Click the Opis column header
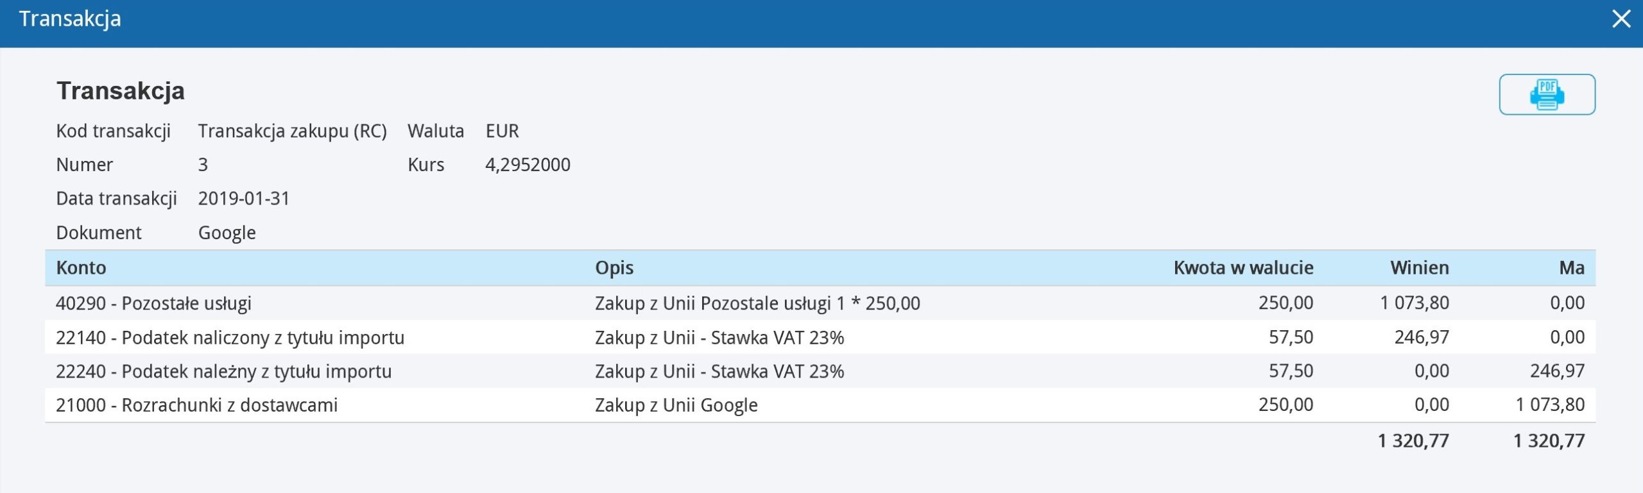The width and height of the screenshot is (1643, 493). pos(614,267)
